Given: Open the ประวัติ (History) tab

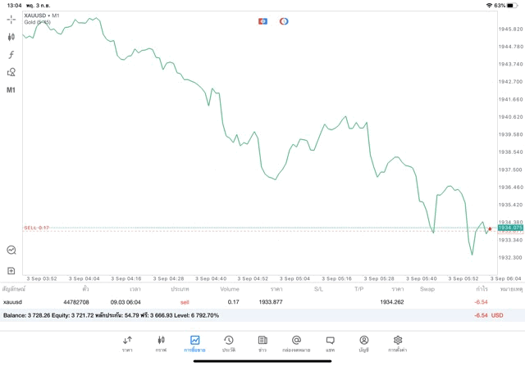Looking at the screenshot, I should (229, 343).
